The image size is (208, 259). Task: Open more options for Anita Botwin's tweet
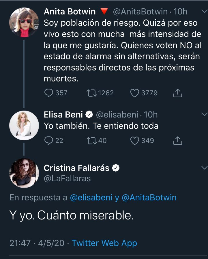pos(204,12)
